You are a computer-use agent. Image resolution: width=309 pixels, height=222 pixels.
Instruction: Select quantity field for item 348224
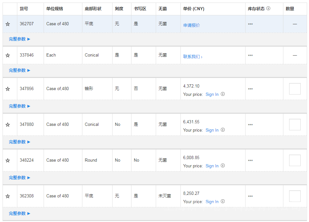[295, 160]
